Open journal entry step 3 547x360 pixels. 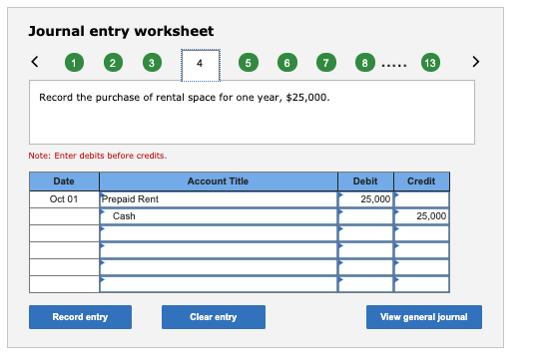(x=152, y=63)
